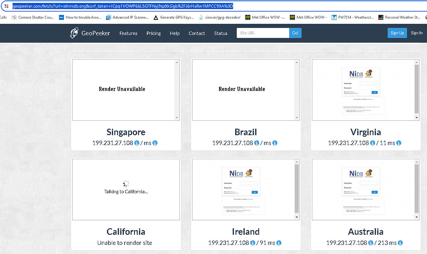Click the Ireland preview scroll-down arrow

pyautogui.click(x=297, y=217)
